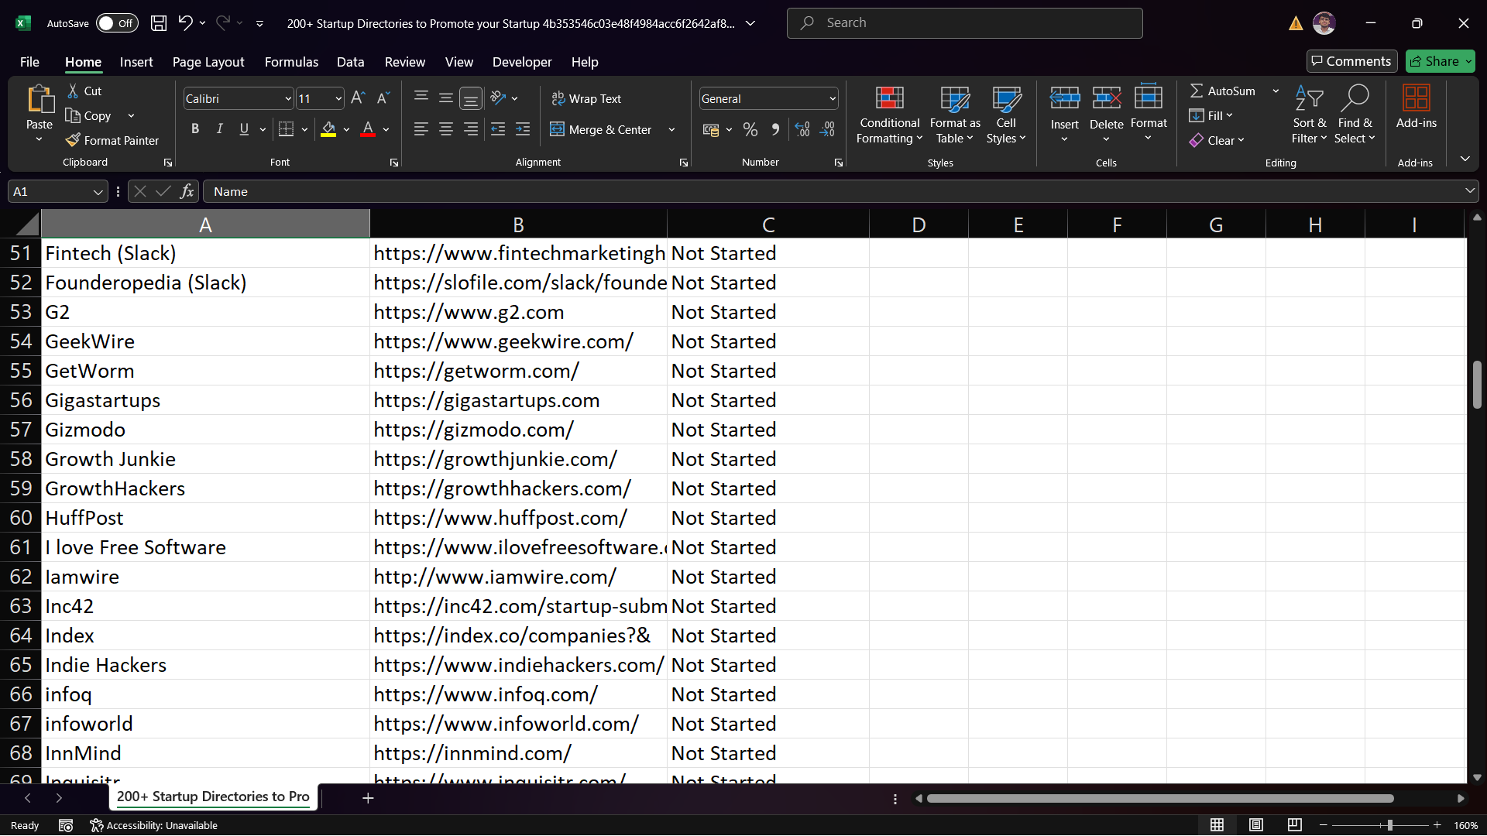This screenshot has width=1487, height=836.
Task: Apply the red font color
Action: [368, 129]
